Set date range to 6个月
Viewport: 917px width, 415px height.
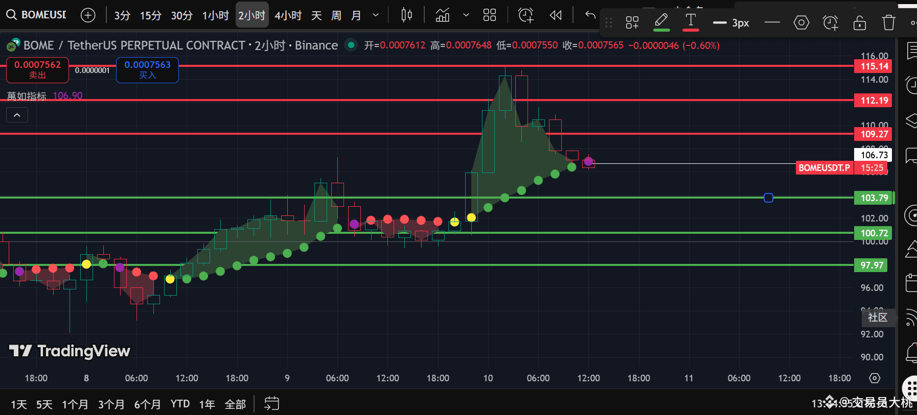pos(147,404)
